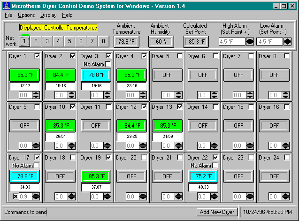Click the date and time status panel
299x221 pixels.
(268, 212)
